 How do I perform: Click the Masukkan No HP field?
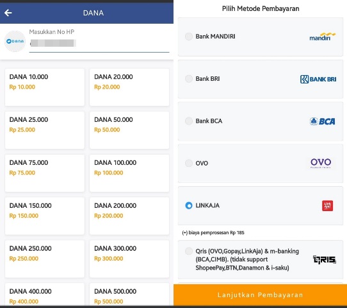[x=99, y=41]
